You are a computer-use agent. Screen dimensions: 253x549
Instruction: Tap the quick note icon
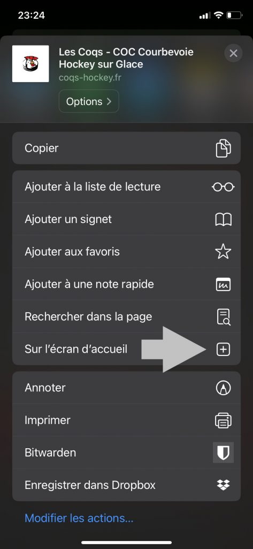tap(223, 284)
